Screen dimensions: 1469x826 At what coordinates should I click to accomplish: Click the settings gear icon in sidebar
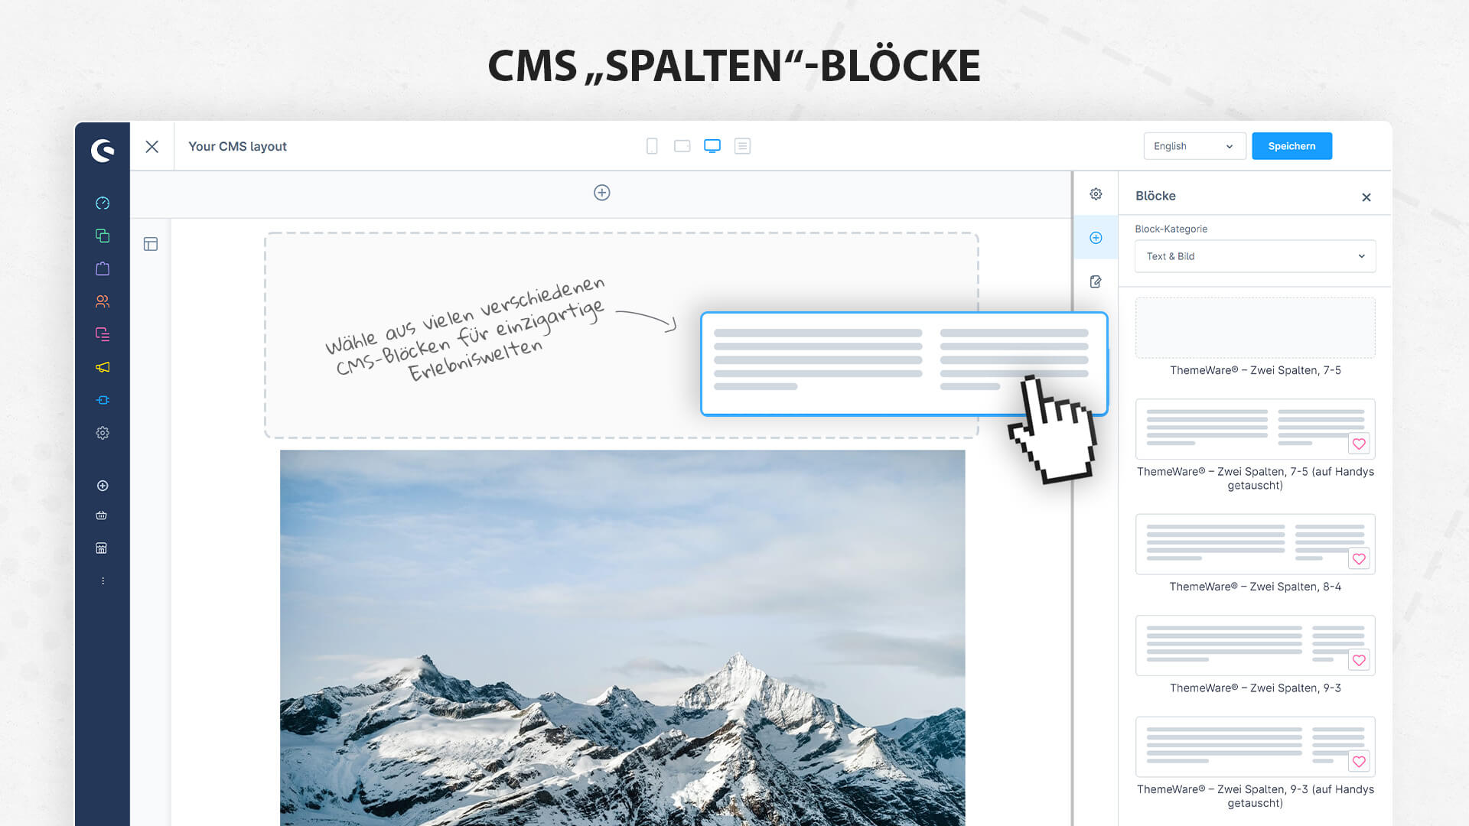(x=101, y=433)
